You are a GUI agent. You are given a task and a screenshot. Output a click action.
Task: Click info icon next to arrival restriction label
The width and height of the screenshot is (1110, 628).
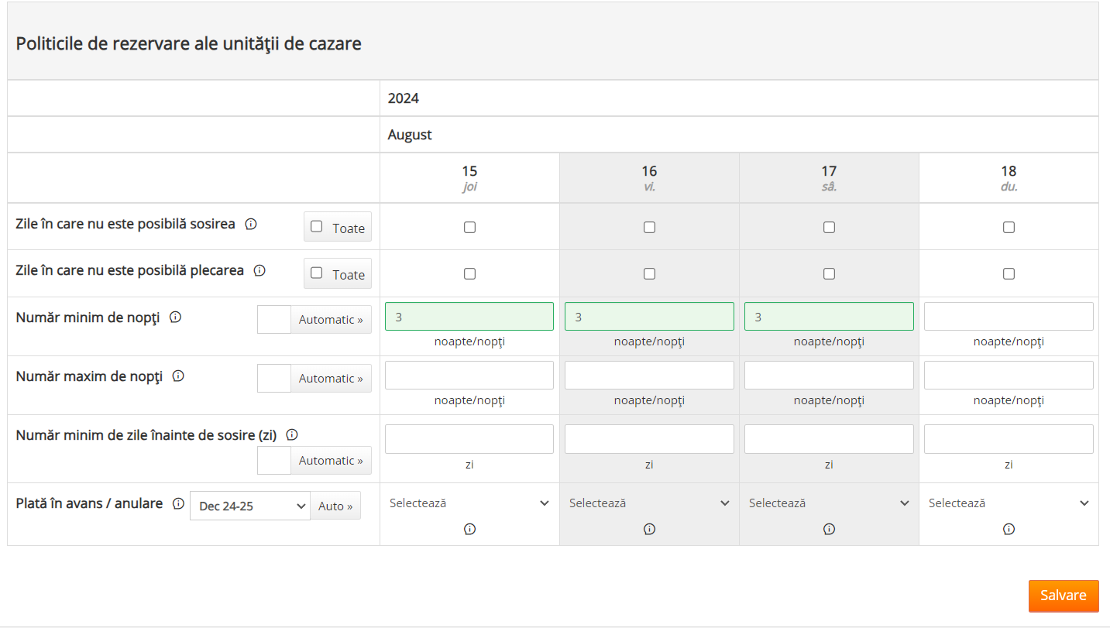point(251,224)
